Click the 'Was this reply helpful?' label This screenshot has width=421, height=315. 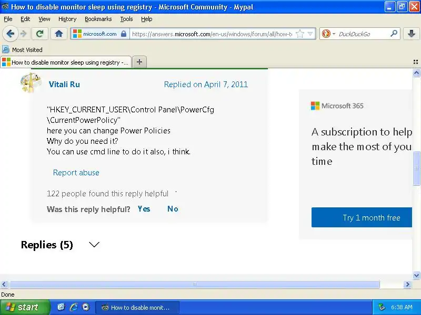(88, 209)
